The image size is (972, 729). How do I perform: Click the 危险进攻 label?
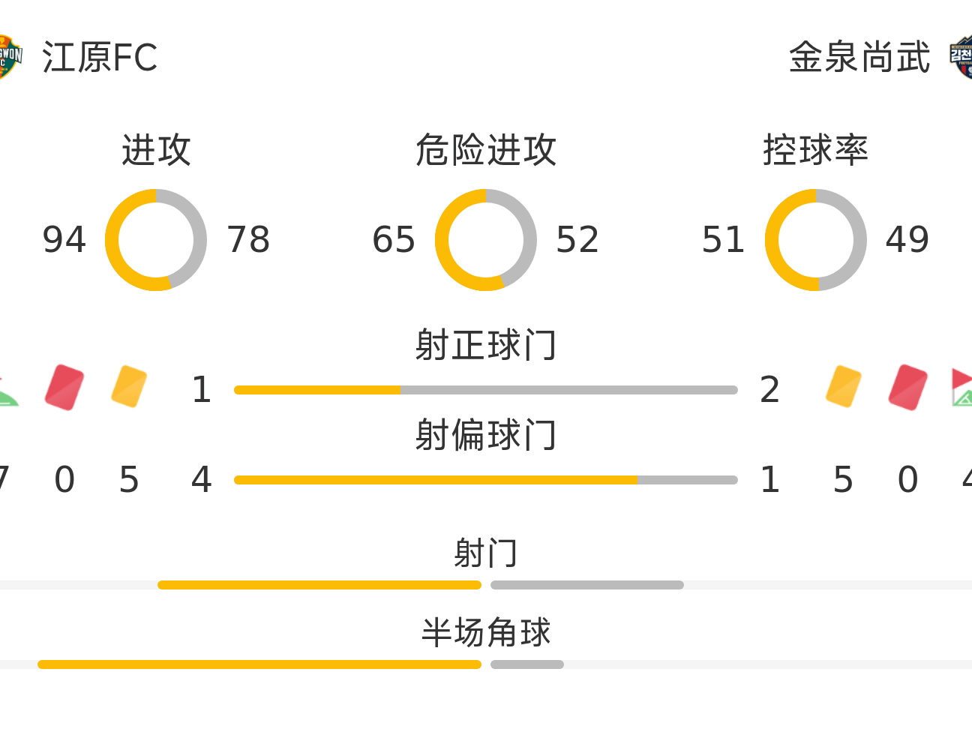pos(486,150)
